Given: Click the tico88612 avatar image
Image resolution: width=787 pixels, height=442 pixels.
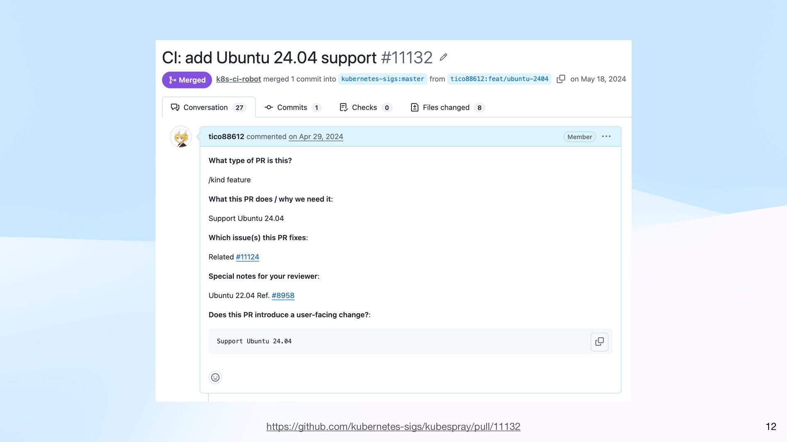Looking at the screenshot, I should (181, 137).
